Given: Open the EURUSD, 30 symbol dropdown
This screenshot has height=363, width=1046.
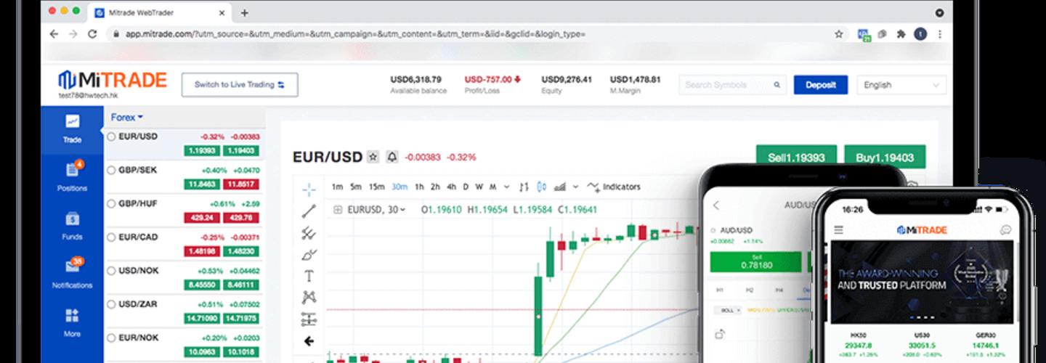Looking at the screenshot, I should pos(376,210).
